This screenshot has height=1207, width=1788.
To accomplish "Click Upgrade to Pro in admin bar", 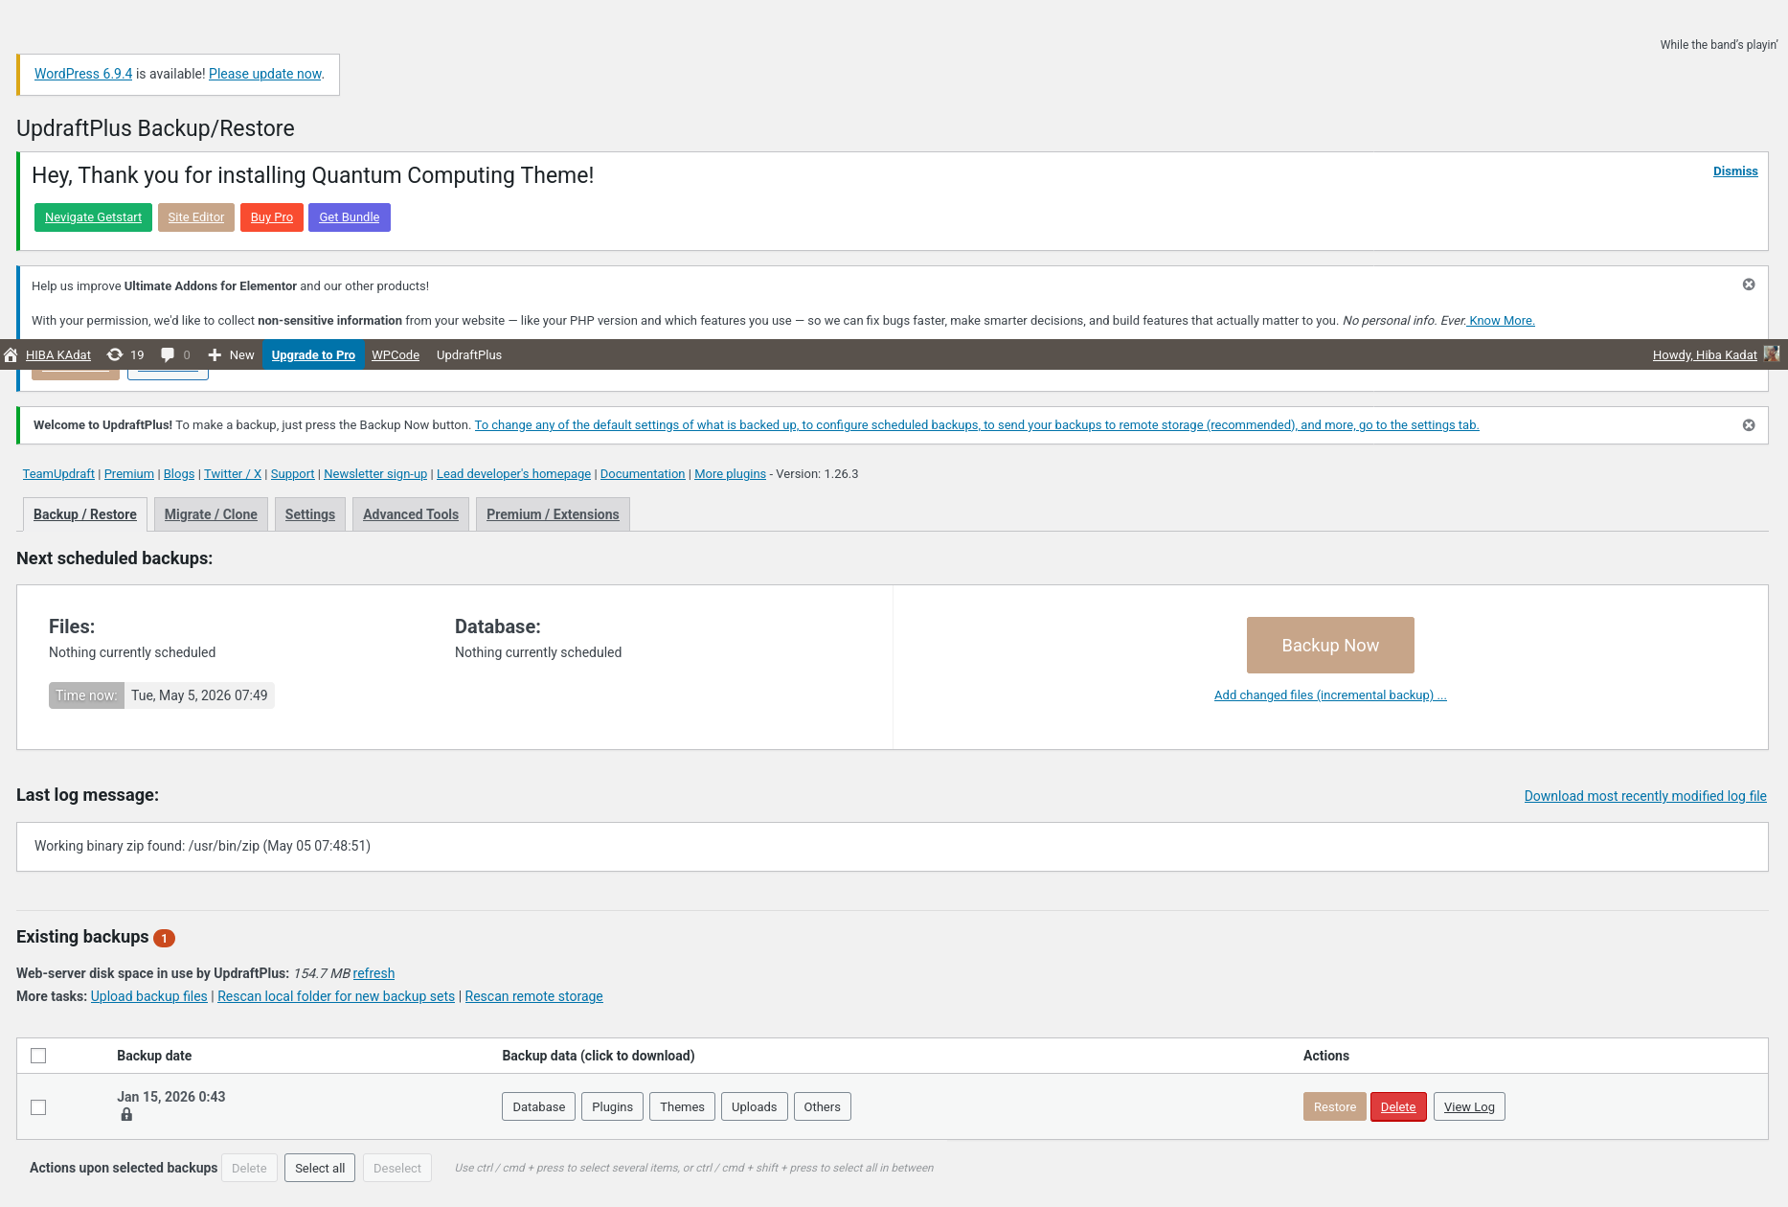I will point(313,354).
